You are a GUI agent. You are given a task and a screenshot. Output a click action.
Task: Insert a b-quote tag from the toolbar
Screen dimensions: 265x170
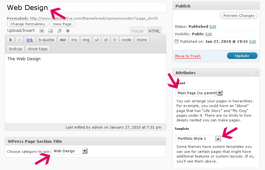pyautogui.click(x=46, y=40)
